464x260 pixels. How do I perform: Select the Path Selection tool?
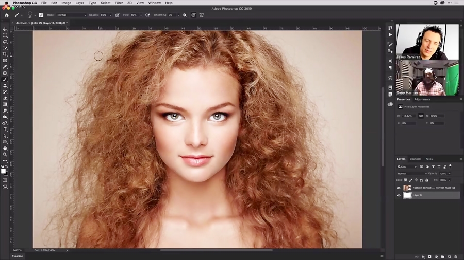tap(5, 136)
